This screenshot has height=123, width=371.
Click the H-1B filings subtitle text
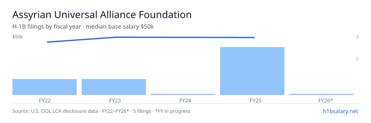[x=83, y=27]
